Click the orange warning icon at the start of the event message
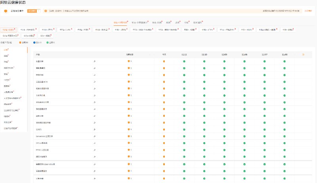The height and width of the screenshot is (183, 317). pos(46,11)
